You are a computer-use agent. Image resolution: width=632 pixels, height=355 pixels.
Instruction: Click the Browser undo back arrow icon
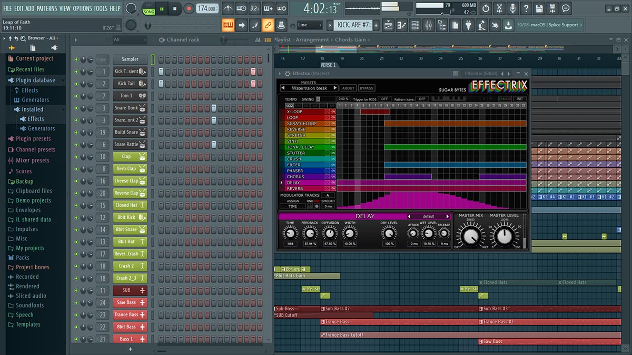(16, 38)
